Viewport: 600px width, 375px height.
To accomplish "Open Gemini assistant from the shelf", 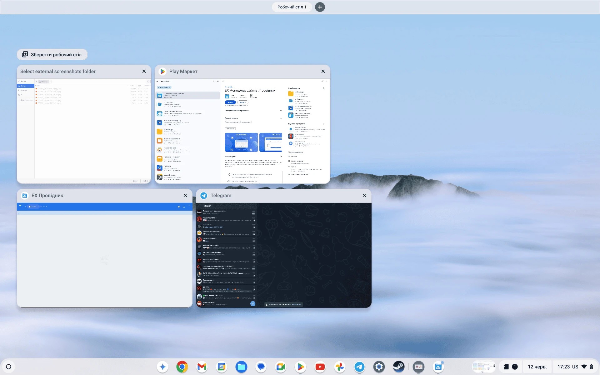I will click(162, 367).
